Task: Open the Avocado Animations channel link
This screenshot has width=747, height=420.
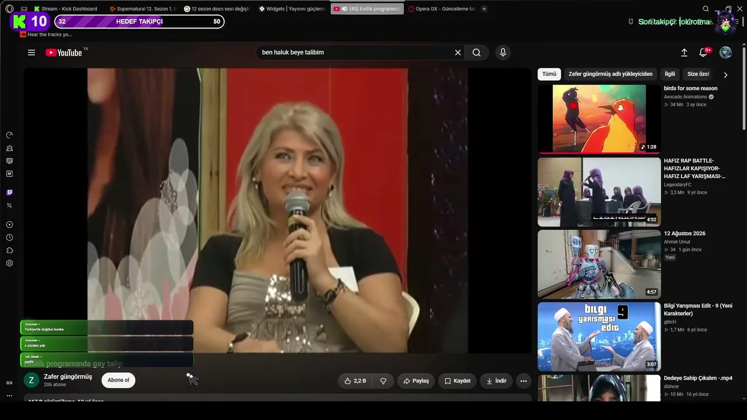Action: click(685, 97)
